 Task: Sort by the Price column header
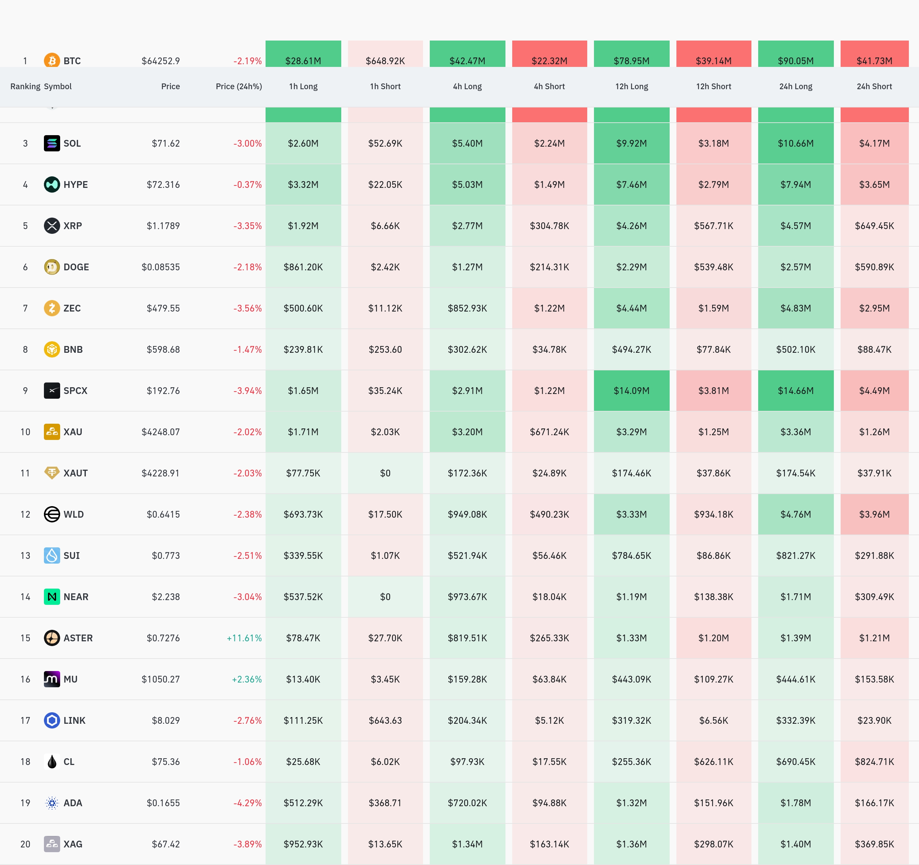[171, 86]
